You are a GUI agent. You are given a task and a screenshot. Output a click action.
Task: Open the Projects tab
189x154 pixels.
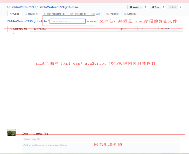point(78,14)
